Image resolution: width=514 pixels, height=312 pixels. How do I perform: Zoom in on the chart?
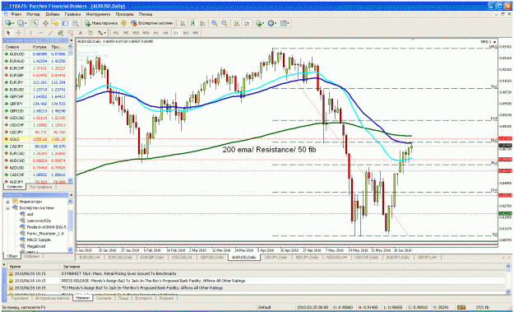pyautogui.click(x=215, y=23)
